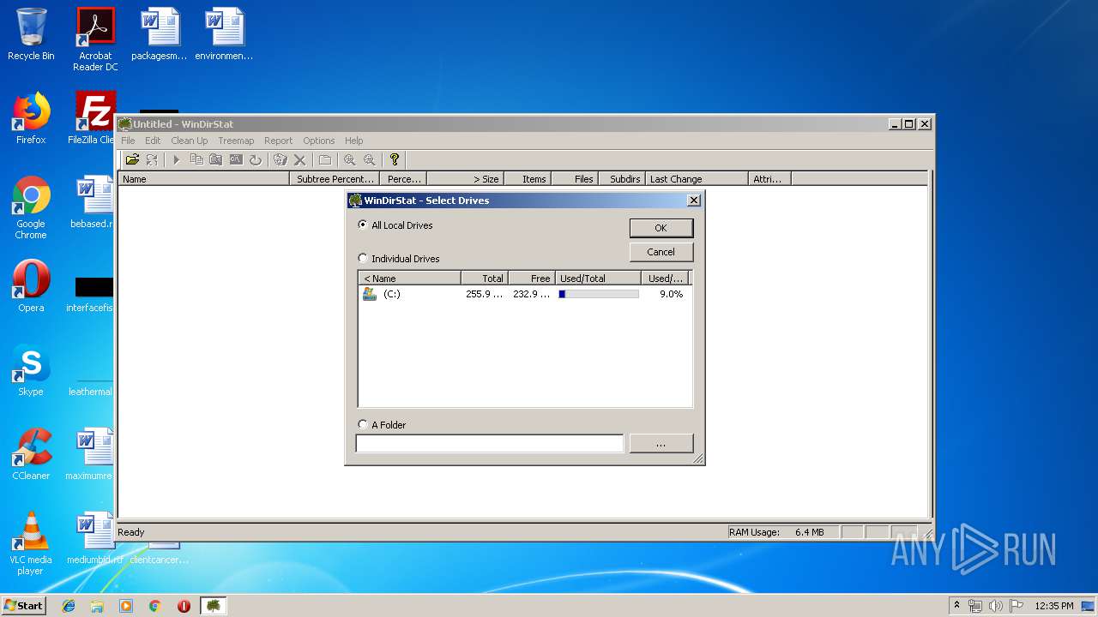This screenshot has height=617, width=1098.
Task: Click the Delete permanently X toolbar icon
Action: [299, 159]
